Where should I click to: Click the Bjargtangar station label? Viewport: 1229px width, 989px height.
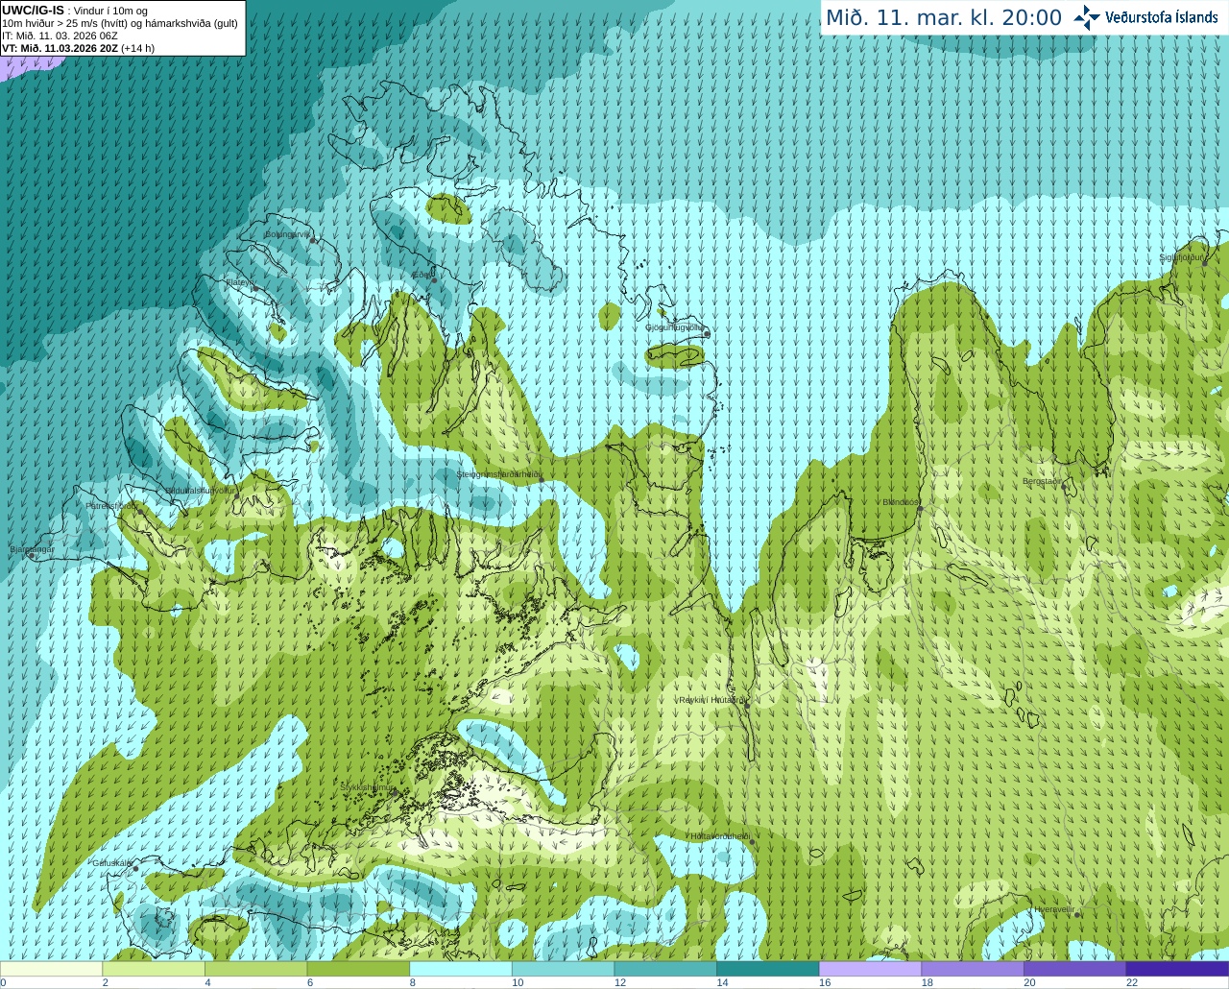pos(32,549)
